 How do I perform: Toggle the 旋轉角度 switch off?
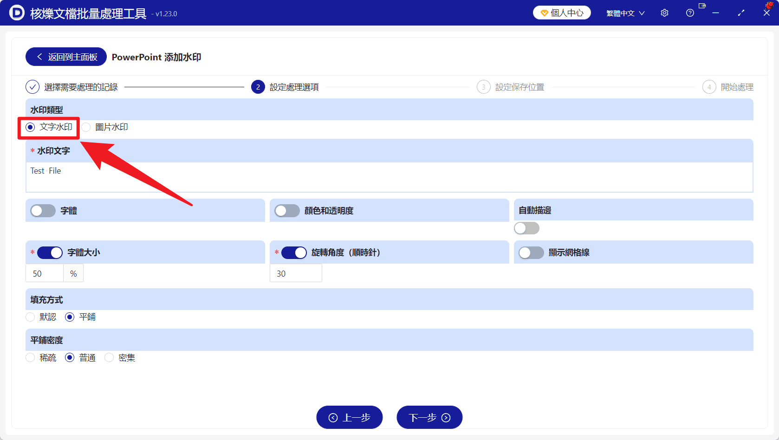tap(294, 252)
